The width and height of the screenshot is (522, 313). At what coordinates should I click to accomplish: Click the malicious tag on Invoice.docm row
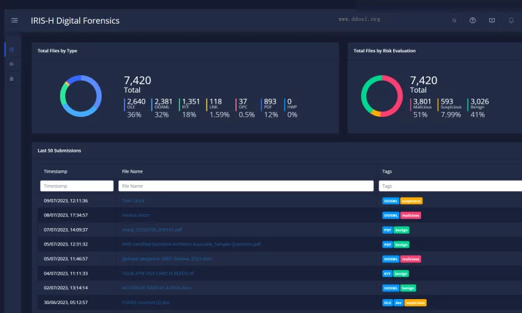pyautogui.click(x=411, y=216)
